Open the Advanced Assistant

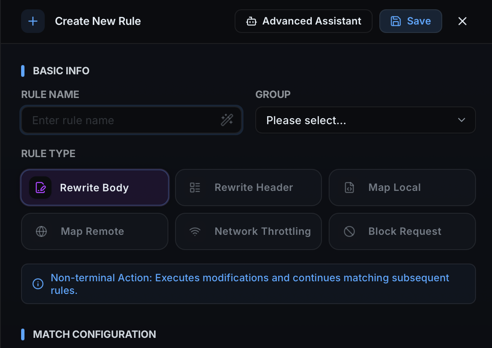[303, 21]
